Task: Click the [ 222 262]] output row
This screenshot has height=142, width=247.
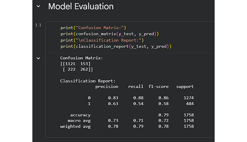Action: click(x=77, y=70)
